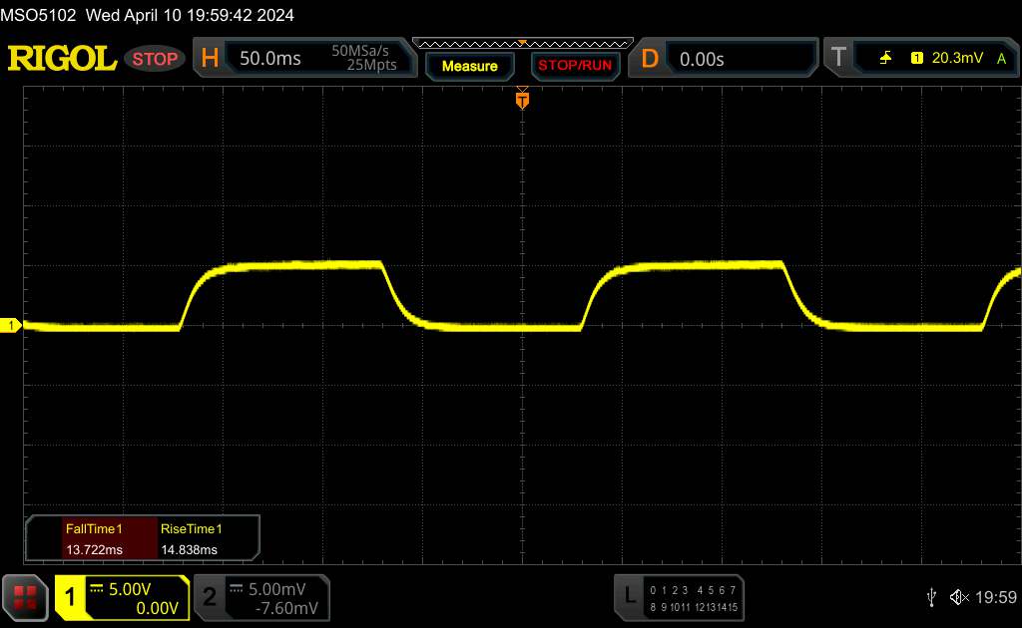Click channel 2 -7.60mV offset value
This screenshot has height=628, width=1022.
tap(286, 608)
